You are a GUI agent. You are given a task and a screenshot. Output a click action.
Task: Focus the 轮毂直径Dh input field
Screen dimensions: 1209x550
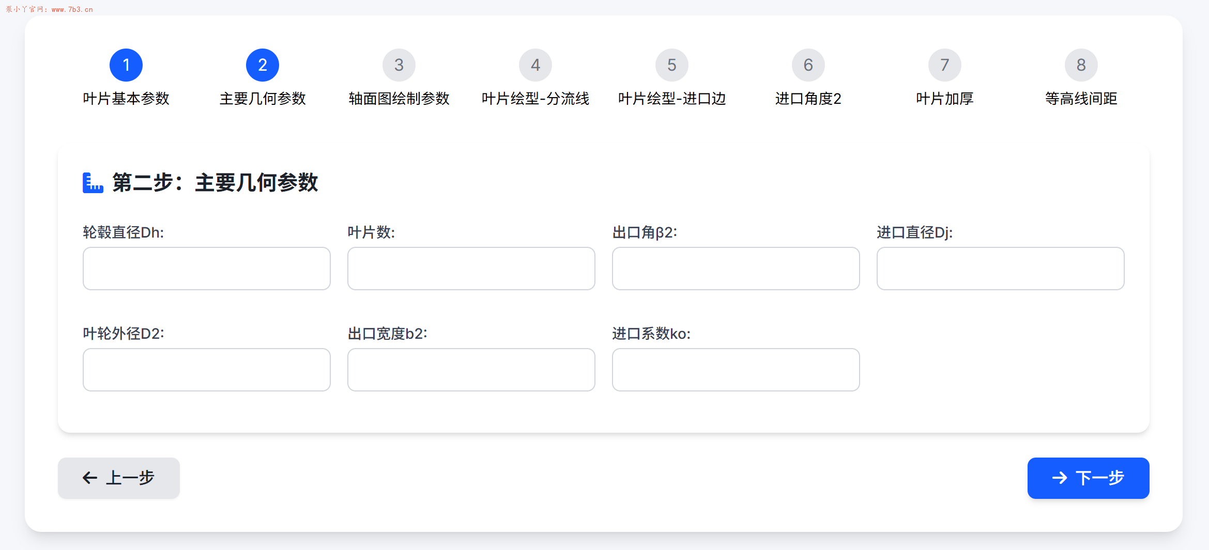coord(207,269)
